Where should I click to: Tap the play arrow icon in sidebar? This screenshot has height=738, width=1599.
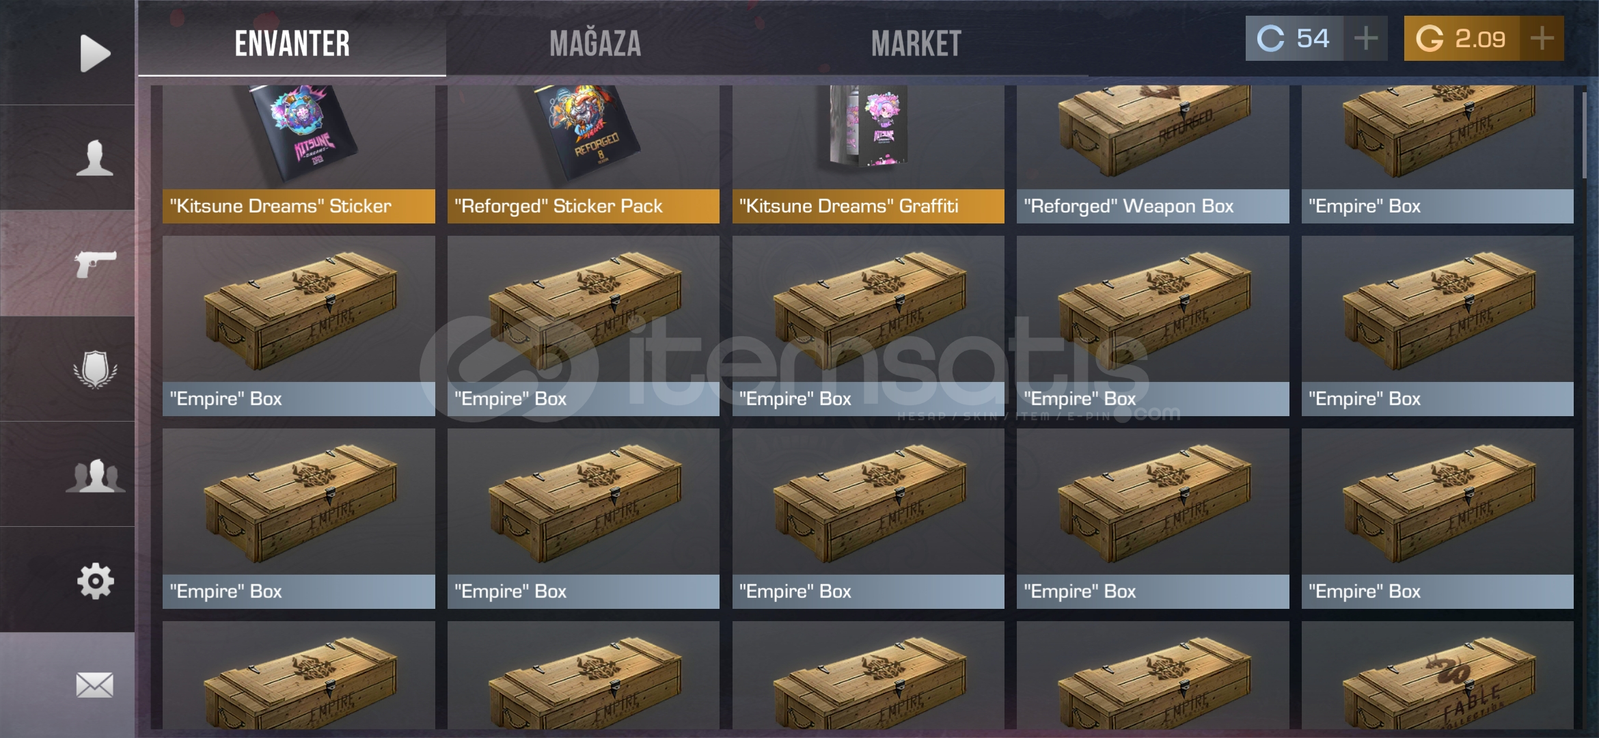[x=95, y=53]
